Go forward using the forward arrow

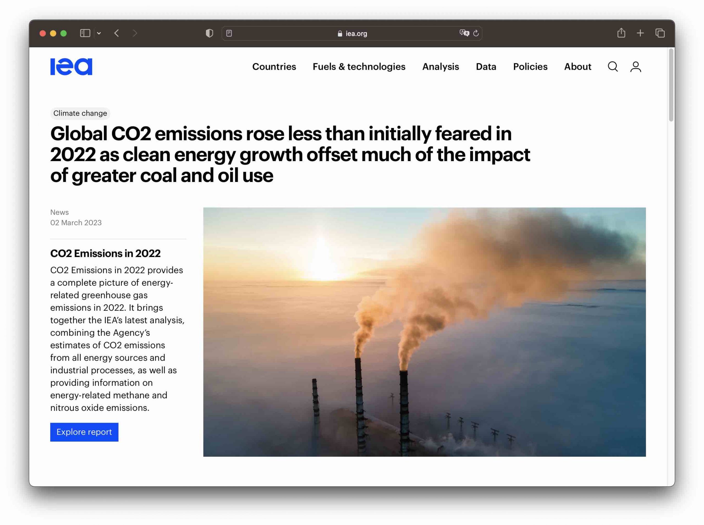[x=135, y=33]
